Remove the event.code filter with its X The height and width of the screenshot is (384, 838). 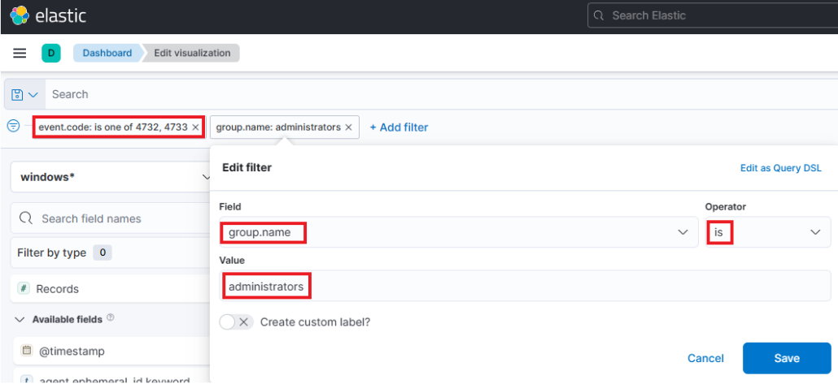(195, 127)
